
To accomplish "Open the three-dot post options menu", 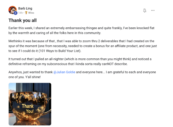I will (x=153, y=10).
